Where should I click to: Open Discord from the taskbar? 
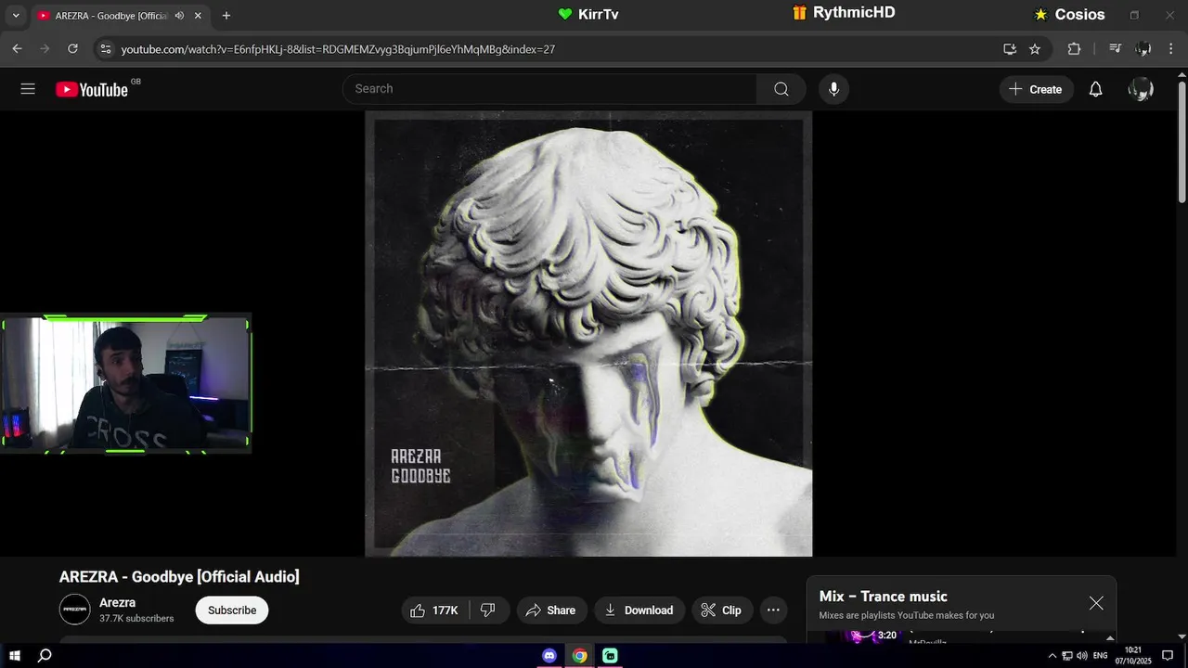tap(549, 656)
